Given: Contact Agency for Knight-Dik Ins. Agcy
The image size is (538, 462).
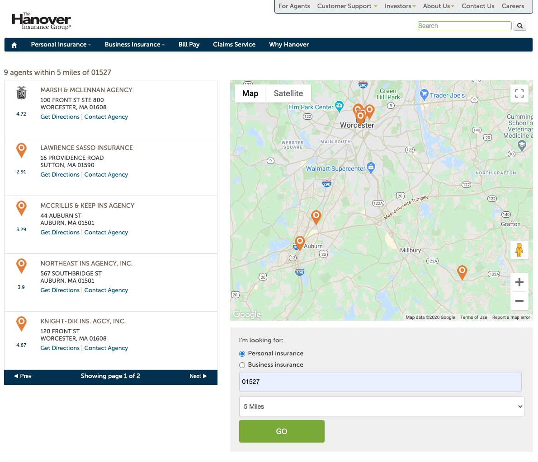Looking at the screenshot, I should pyautogui.click(x=106, y=348).
